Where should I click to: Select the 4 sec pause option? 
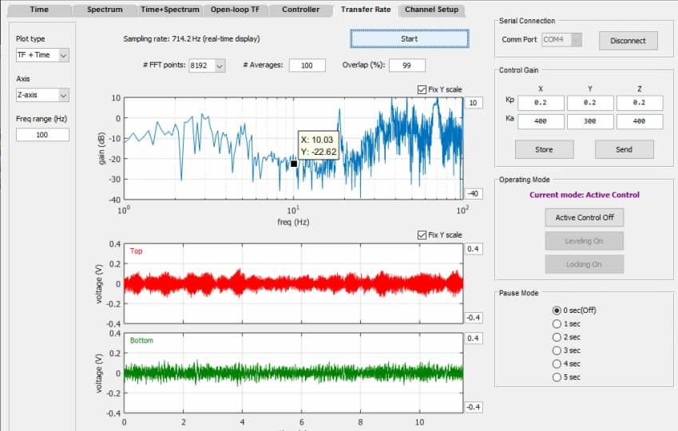pos(557,364)
